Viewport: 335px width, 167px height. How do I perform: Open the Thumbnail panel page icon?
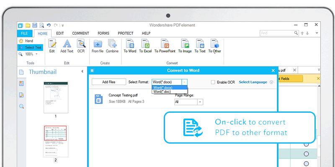[x=21, y=72]
